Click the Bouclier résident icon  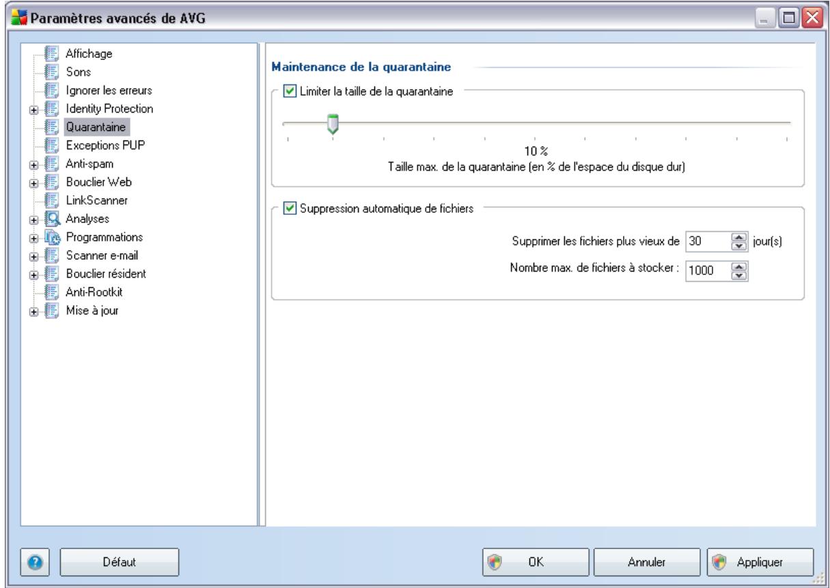(x=52, y=274)
